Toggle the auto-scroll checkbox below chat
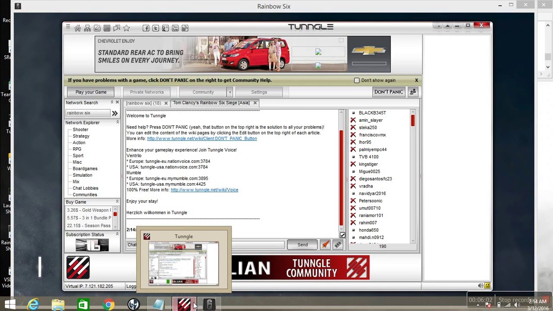 [x=342, y=235]
